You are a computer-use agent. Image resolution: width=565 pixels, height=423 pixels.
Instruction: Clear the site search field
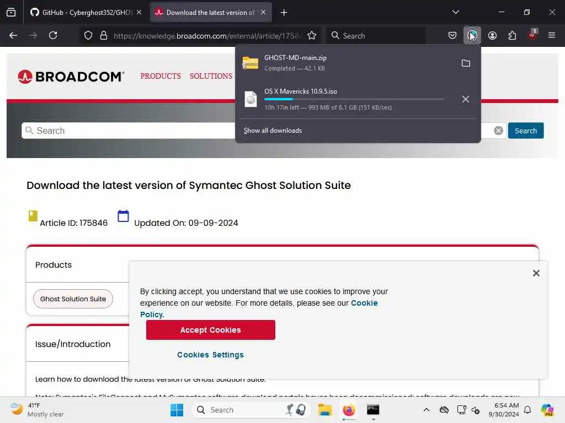[498, 131]
